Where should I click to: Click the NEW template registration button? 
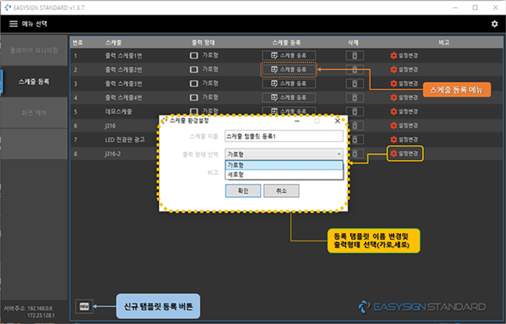point(83,306)
